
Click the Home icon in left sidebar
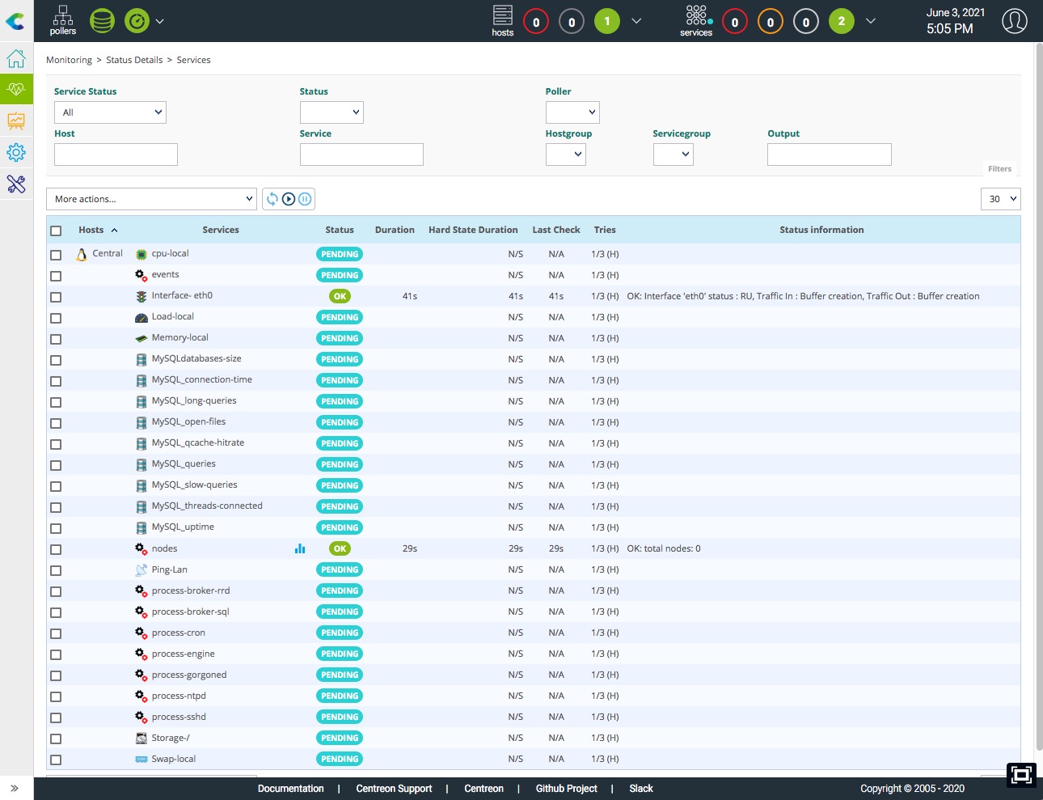click(16, 59)
